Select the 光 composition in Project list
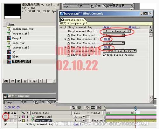This screenshot has height=129, width=159. pos(14,52)
